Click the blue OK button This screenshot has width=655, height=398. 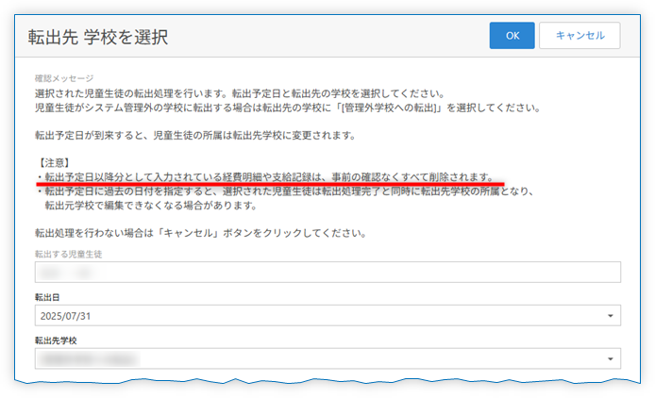512,35
